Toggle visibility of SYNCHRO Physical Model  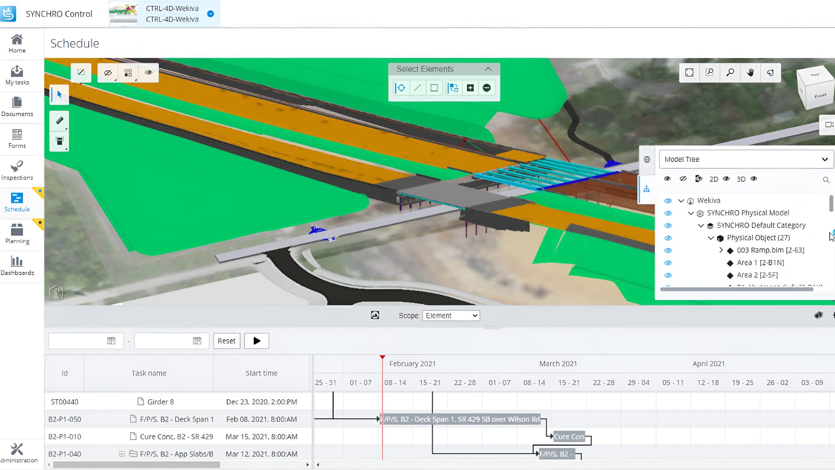[668, 213]
